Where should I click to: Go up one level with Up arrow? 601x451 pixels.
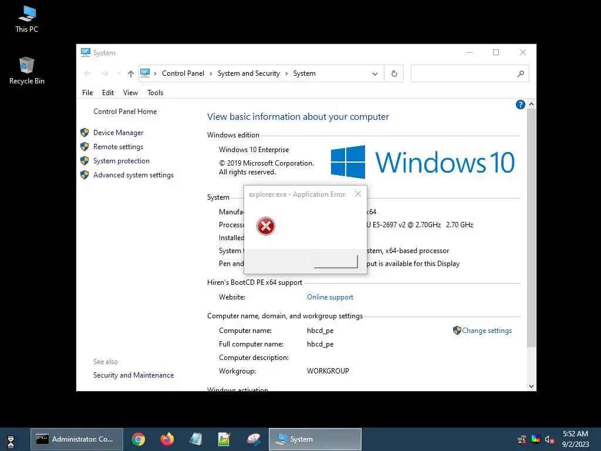pyautogui.click(x=131, y=73)
